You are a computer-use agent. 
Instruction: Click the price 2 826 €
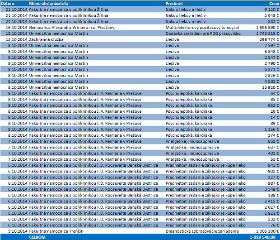[271, 76]
